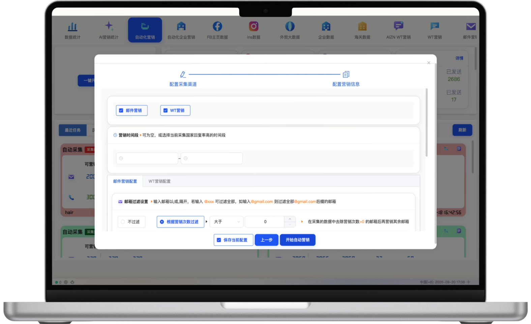The width and height of the screenshot is (531, 324).
Task: Open the 企业数据 building icon
Action: (x=326, y=26)
